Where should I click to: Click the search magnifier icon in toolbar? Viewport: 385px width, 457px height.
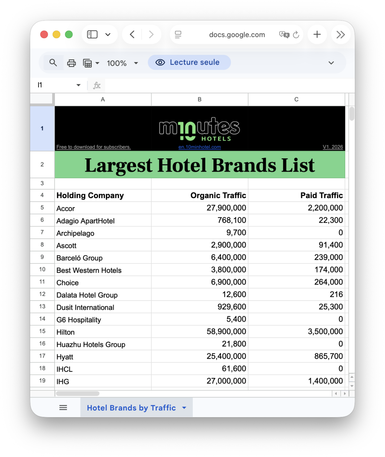tap(53, 63)
